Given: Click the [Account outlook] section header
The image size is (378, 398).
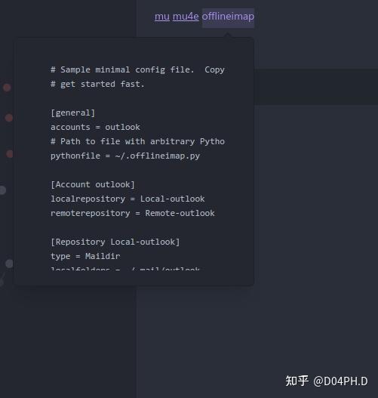Looking at the screenshot, I should click(x=93, y=184).
